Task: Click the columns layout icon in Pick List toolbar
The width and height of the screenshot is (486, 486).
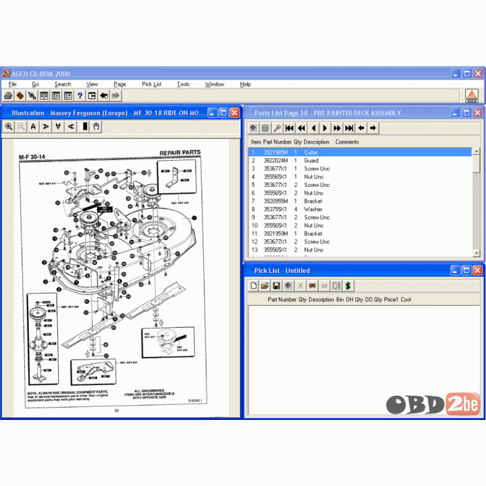Action: [x=336, y=286]
